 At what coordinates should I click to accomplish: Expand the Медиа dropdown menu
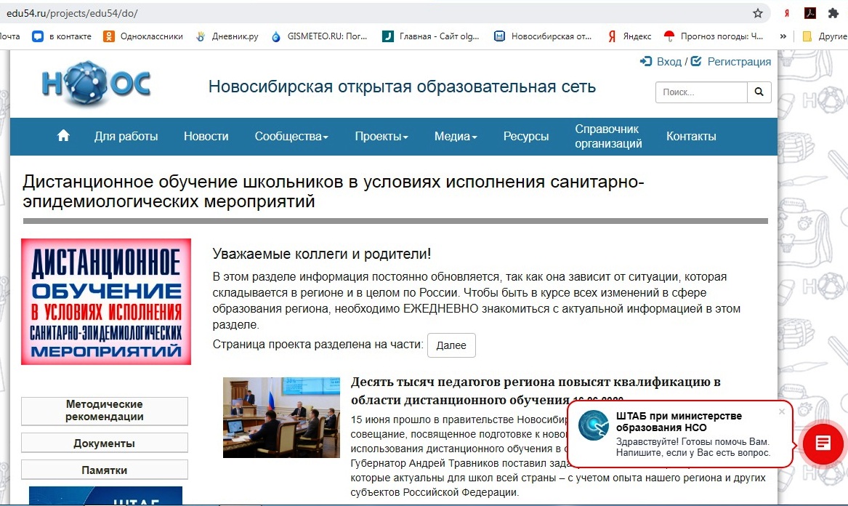(x=456, y=137)
